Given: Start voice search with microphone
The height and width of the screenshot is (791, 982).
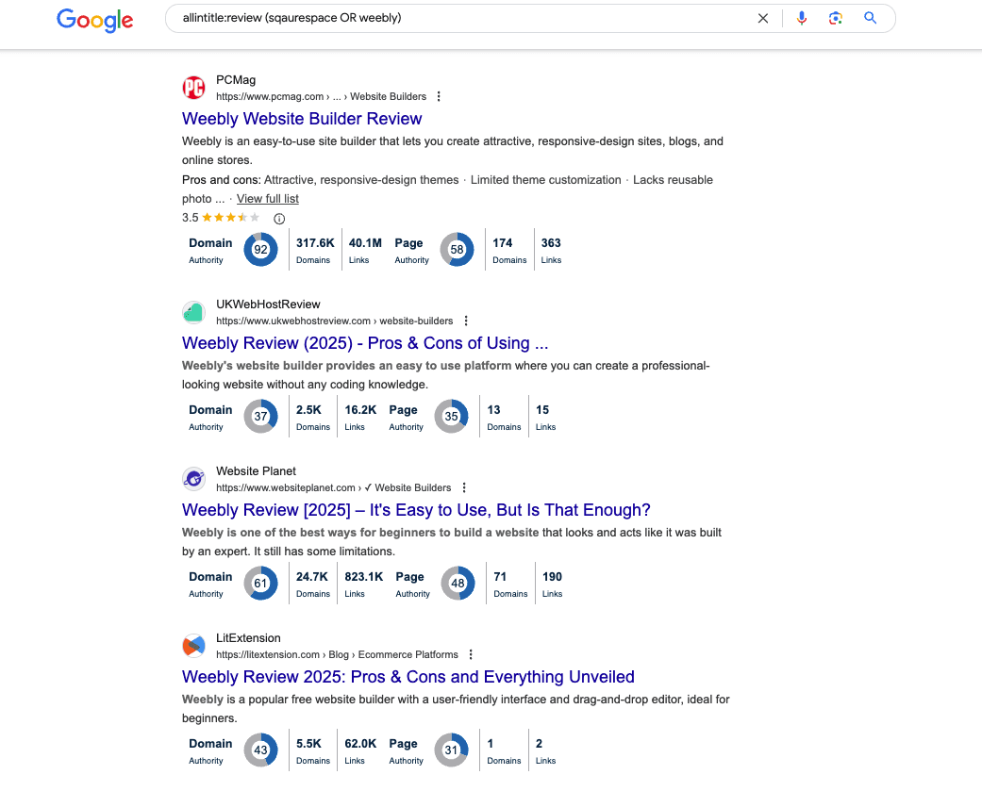Looking at the screenshot, I should click(x=802, y=18).
